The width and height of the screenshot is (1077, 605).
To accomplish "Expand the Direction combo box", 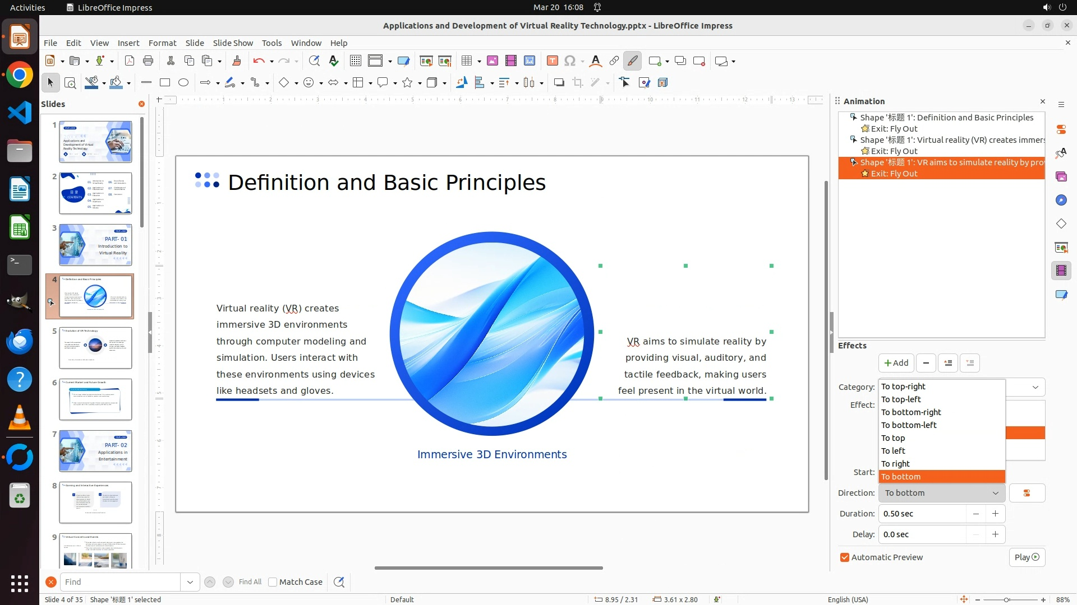I will click(995, 493).
